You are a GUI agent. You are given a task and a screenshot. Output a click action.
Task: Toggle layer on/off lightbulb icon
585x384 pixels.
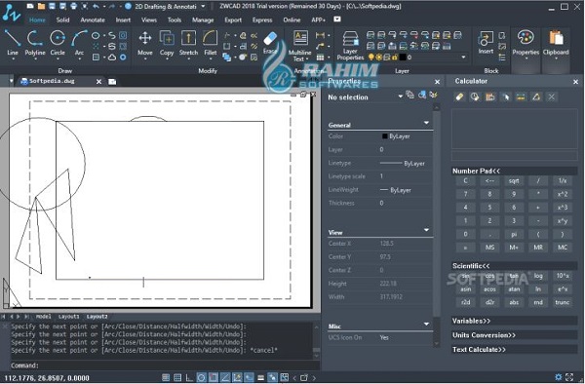pyautogui.click(x=370, y=58)
